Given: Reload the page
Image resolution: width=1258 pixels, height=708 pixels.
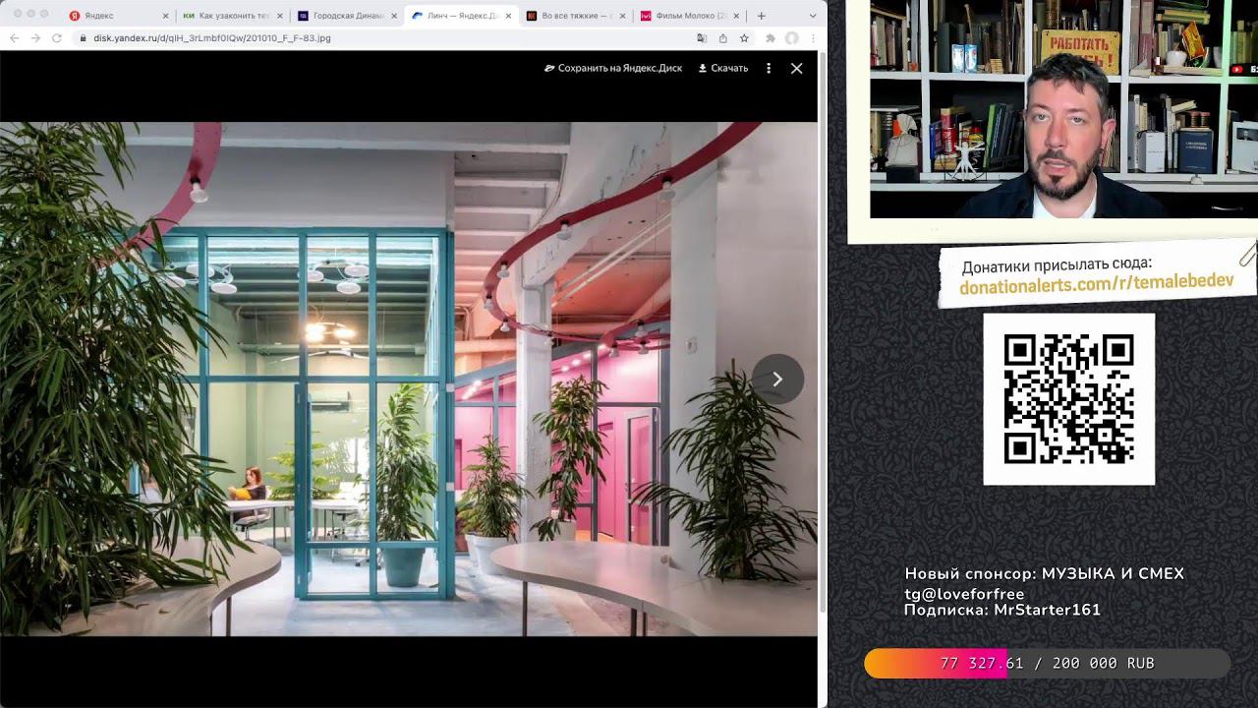Looking at the screenshot, I should point(57,38).
